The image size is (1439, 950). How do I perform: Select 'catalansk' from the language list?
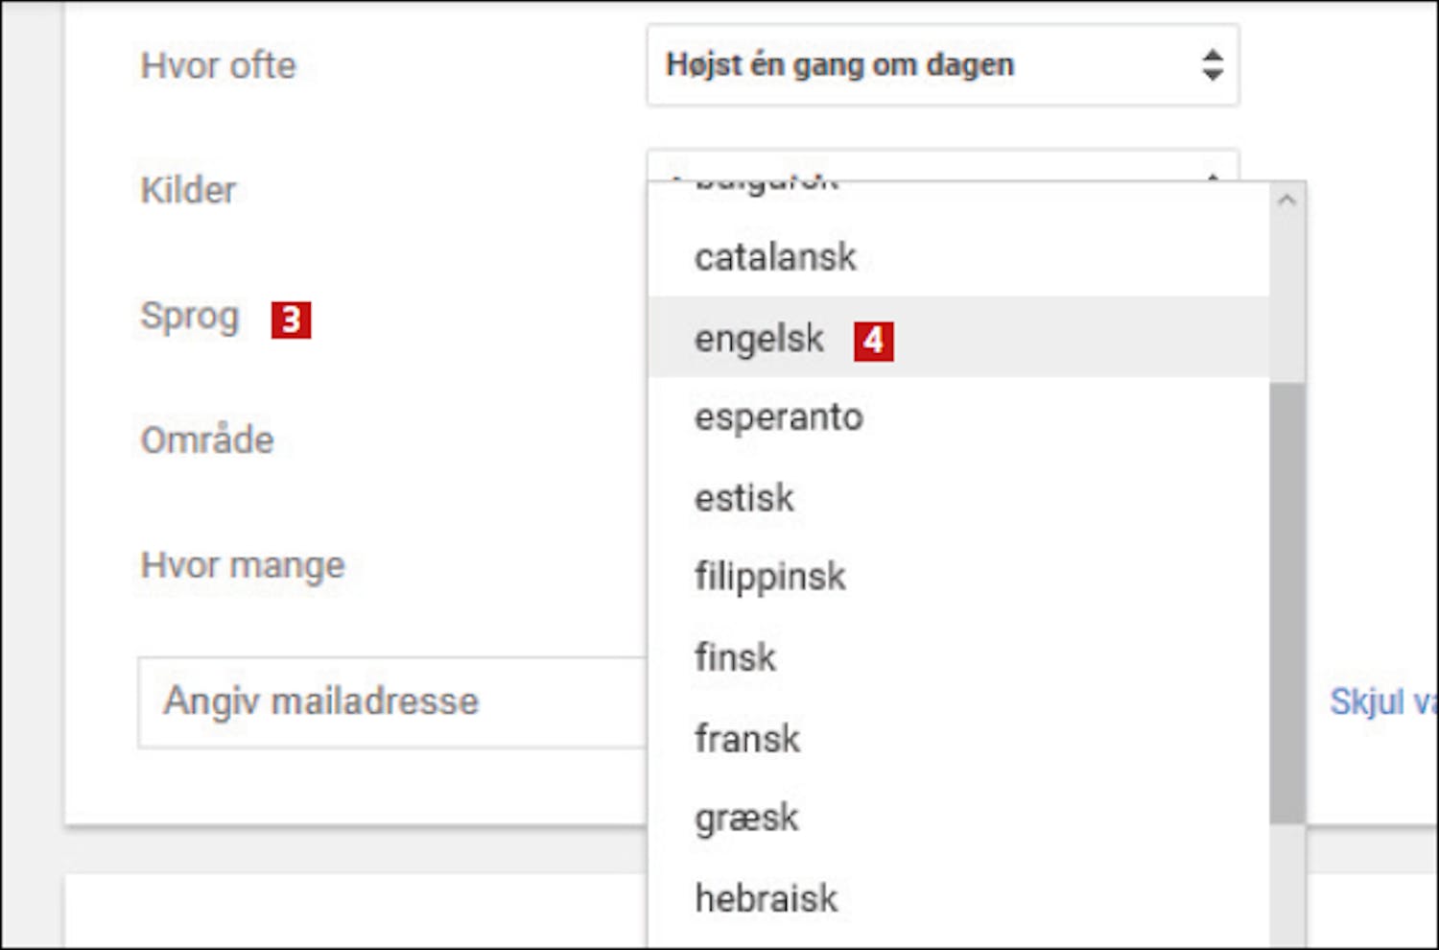[x=775, y=257]
